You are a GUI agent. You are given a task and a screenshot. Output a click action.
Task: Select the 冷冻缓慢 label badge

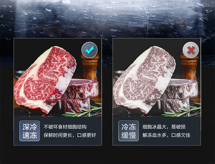(129, 131)
